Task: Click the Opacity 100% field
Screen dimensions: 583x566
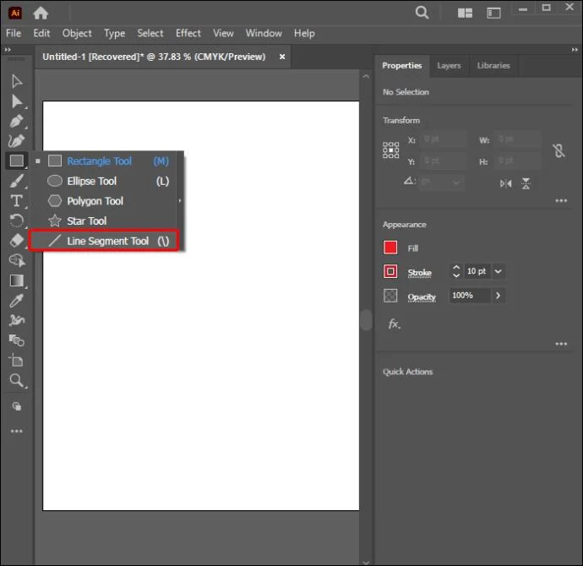Action: (470, 296)
